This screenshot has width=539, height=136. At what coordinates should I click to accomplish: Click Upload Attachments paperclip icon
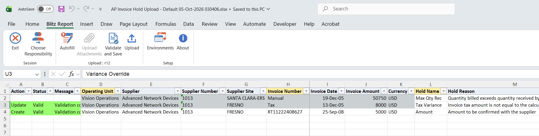coord(89,38)
